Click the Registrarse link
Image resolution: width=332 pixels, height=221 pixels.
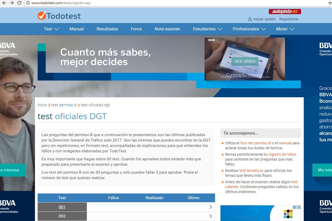point(289,19)
